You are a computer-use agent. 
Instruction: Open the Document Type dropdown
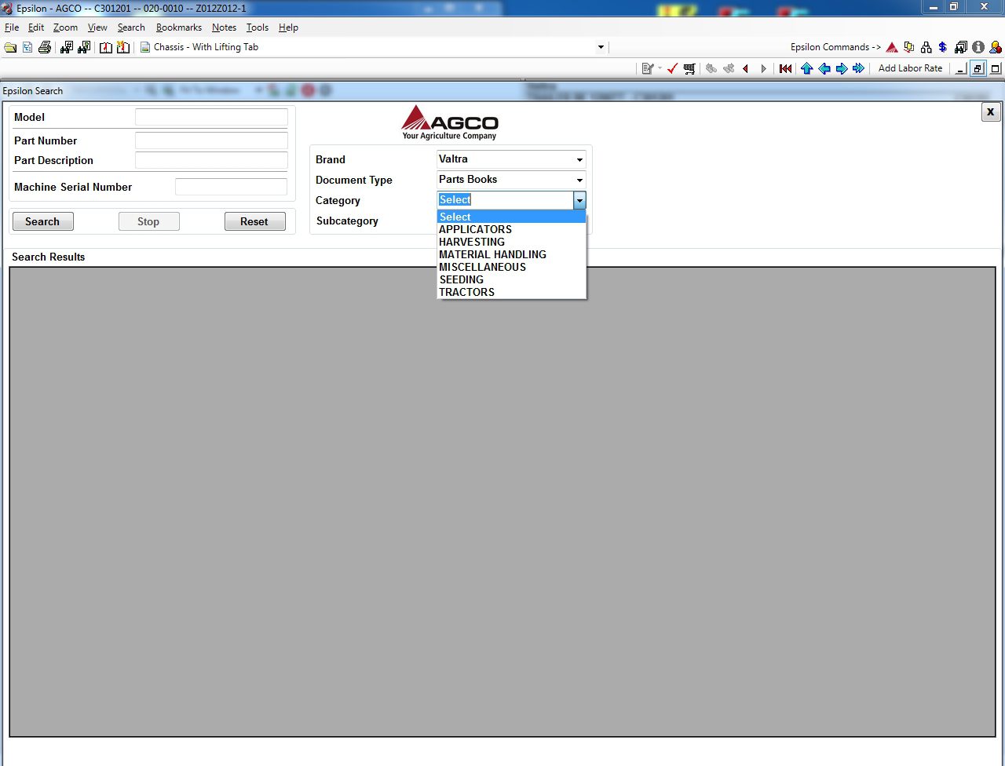coord(511,180)
